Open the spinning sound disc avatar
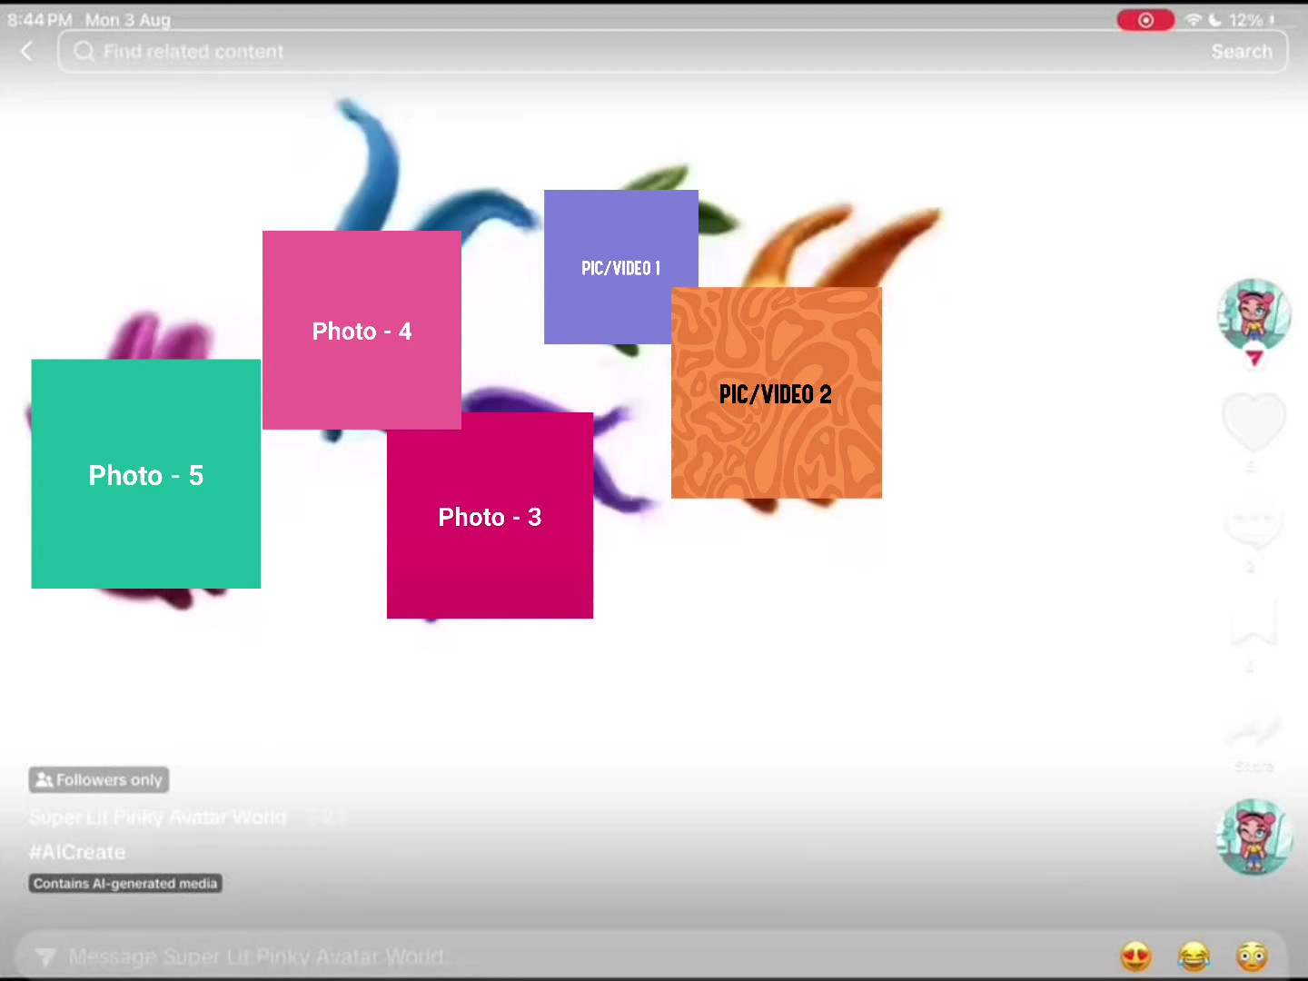This screenshot has height=981, width=1308. pyautogui.click(x=1254, y=837)
